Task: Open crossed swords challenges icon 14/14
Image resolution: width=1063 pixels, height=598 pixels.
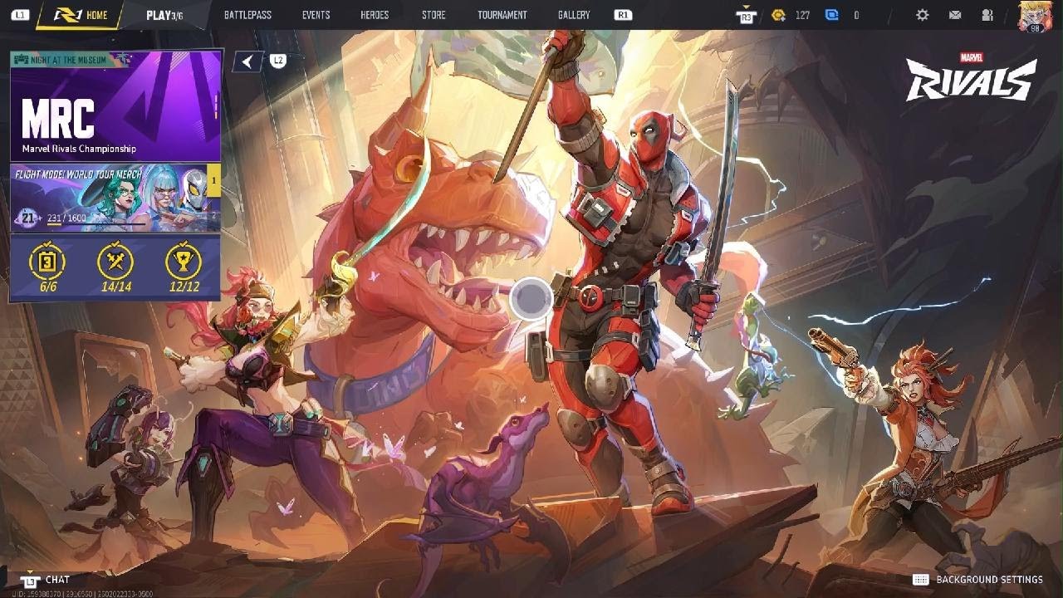Action: pyautogui.click(x=115, y=262)
